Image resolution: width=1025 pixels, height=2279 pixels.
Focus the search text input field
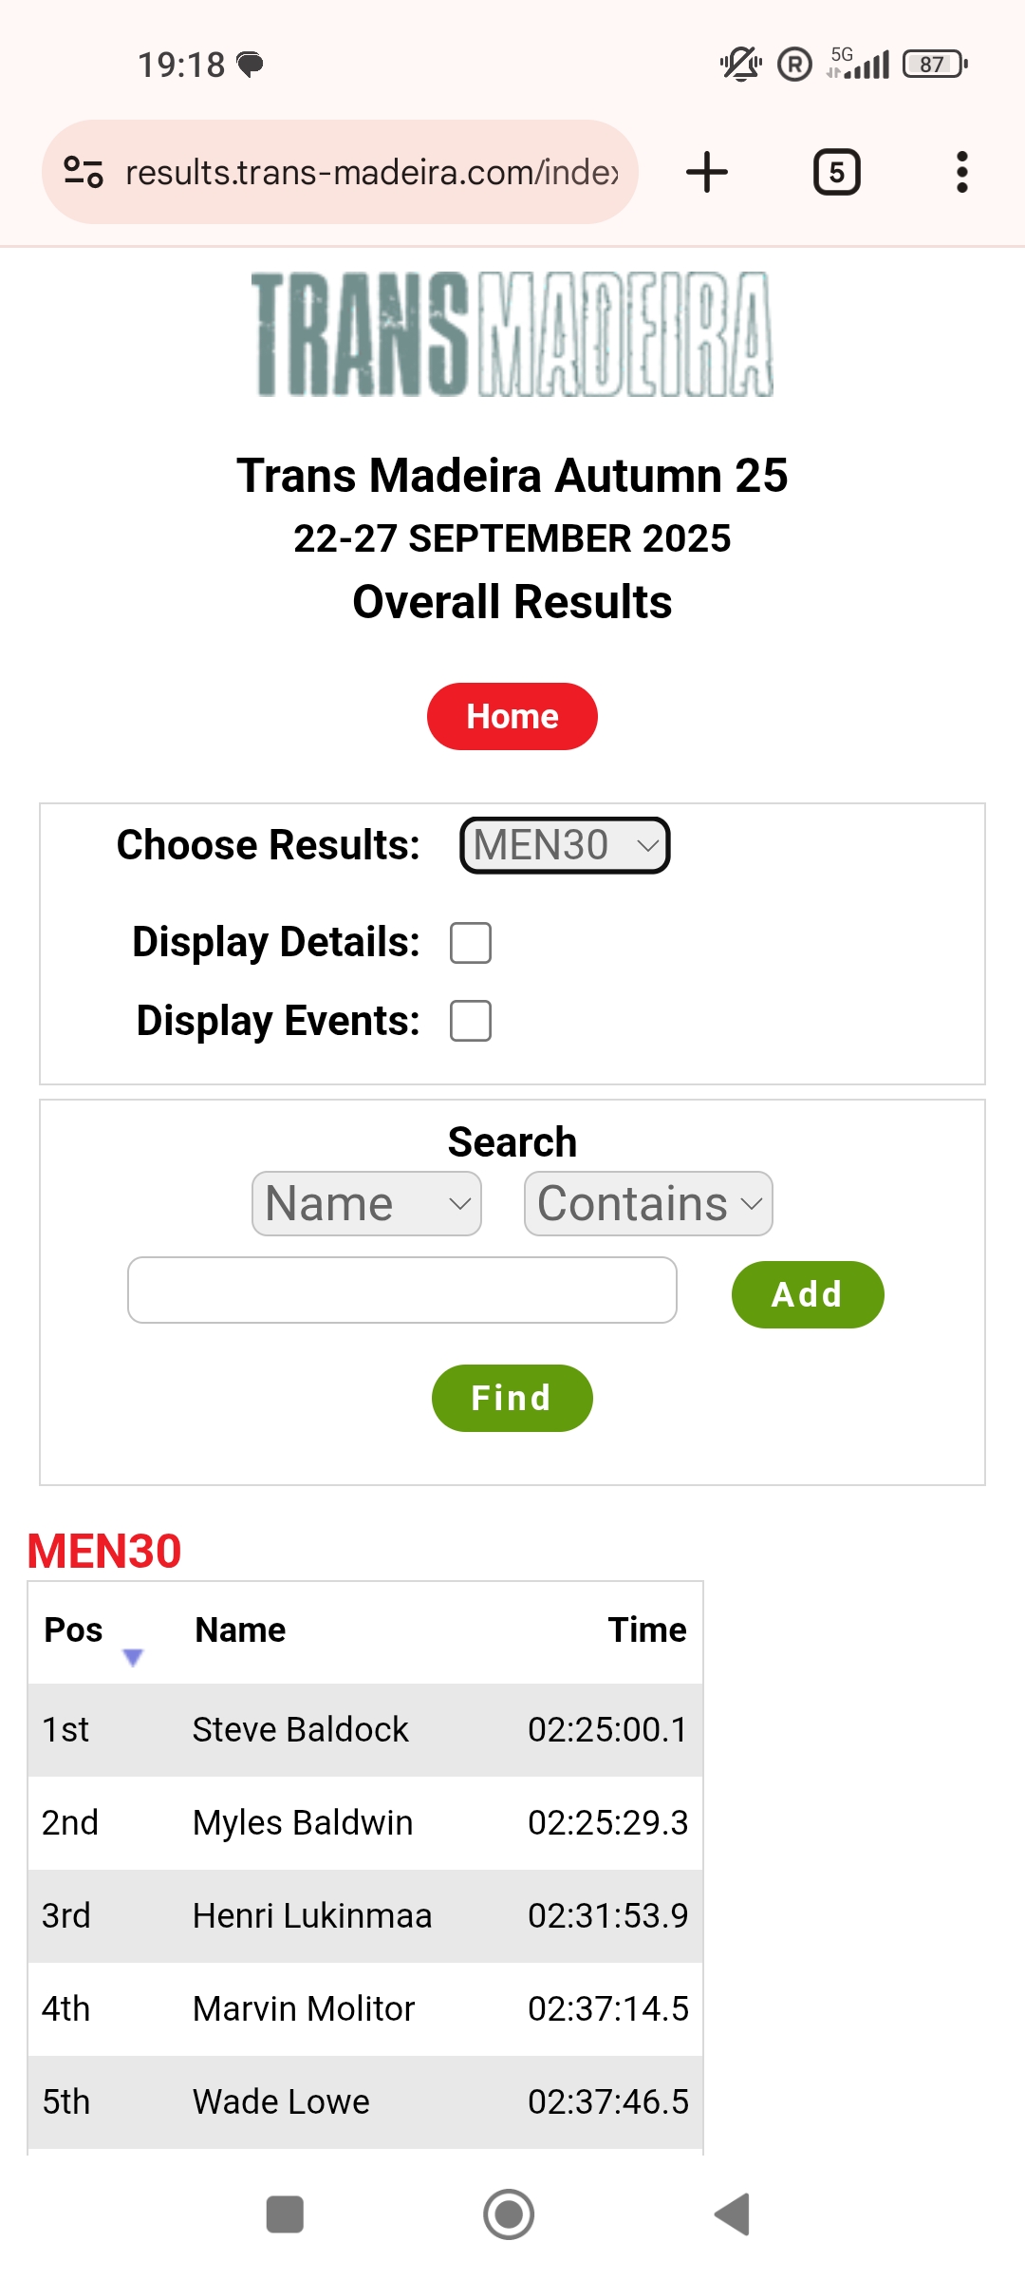(x=402, y=1290)
